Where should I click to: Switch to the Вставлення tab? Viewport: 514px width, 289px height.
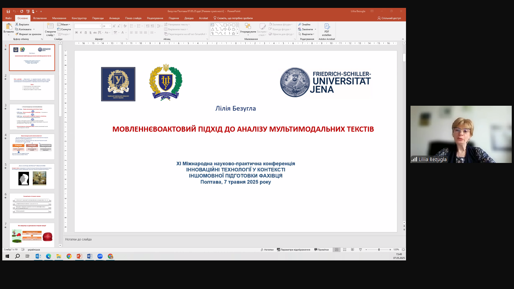(40, 18)
